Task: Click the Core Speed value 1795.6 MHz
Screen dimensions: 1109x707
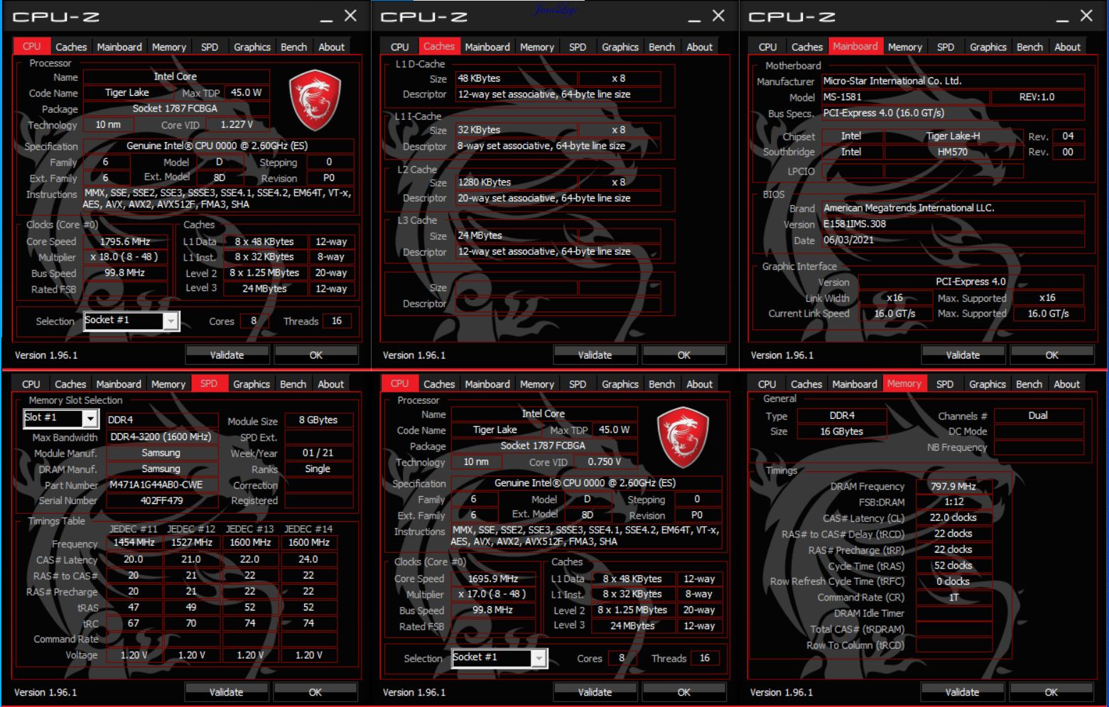Action: pyautogui.click(x=125, y=241)
